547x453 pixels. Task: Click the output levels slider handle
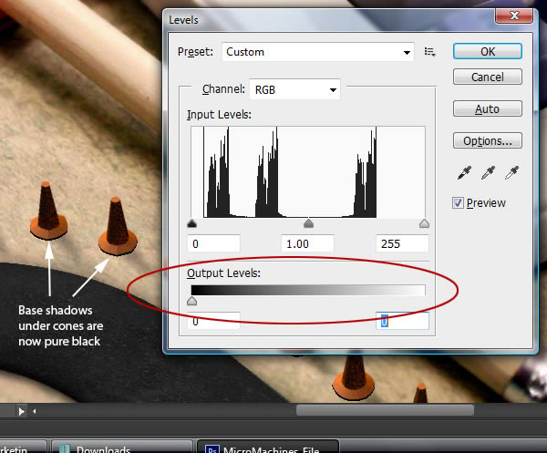coord(191,302)
